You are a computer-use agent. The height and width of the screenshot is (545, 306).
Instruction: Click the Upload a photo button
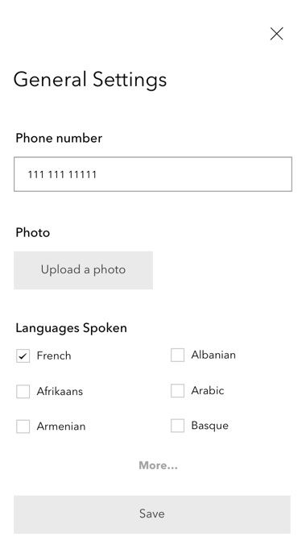coord(84,270)
